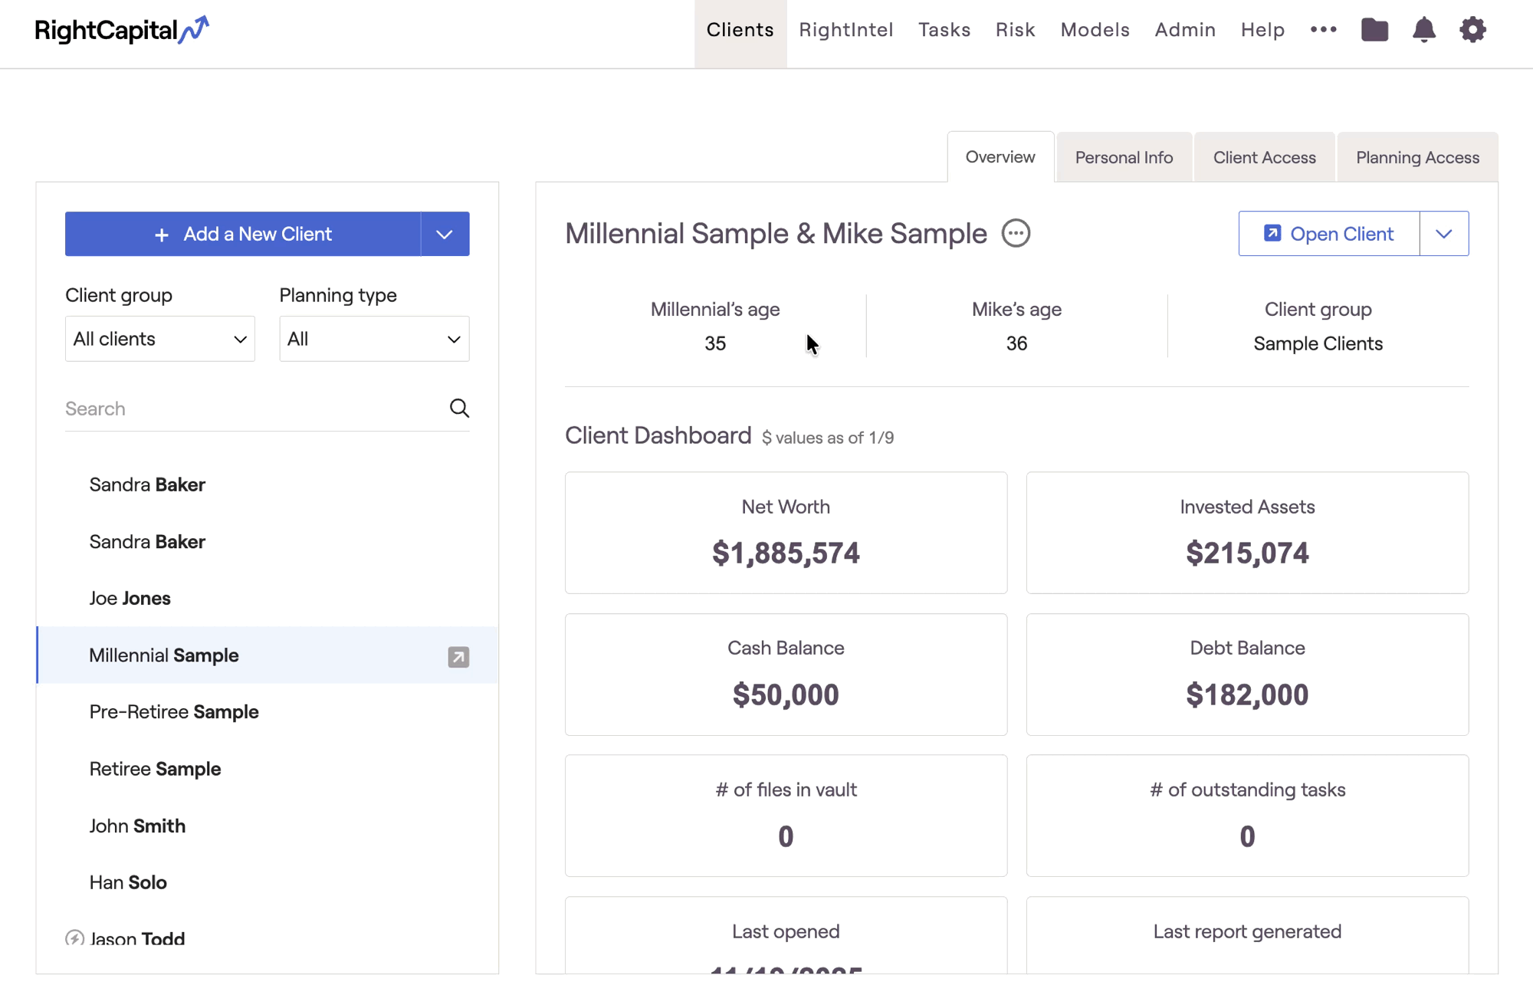Click the search magnifier icon

[459, 409]
